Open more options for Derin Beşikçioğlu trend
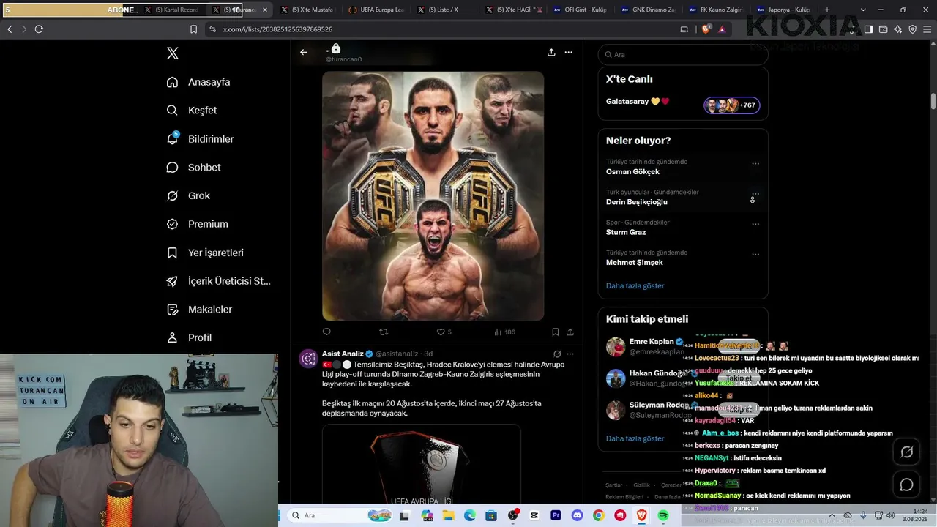The image size is (937, 527). [755, 194]
